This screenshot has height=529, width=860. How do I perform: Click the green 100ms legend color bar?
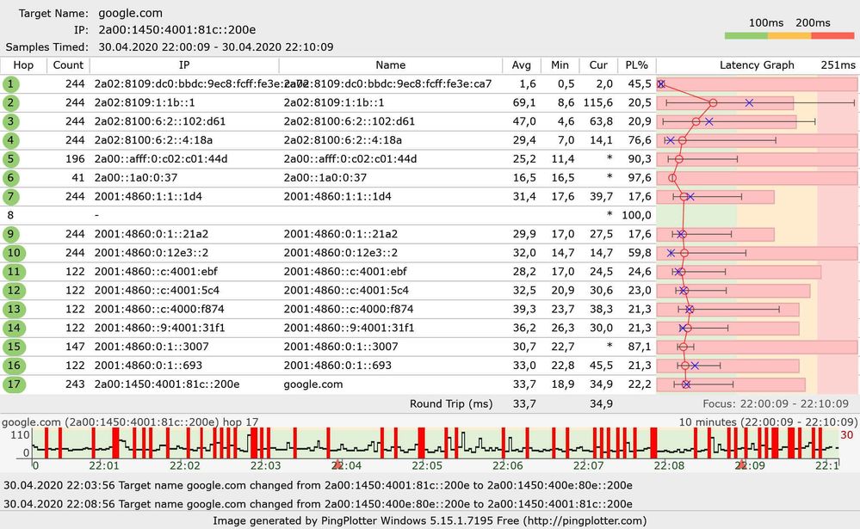point(746,35)
